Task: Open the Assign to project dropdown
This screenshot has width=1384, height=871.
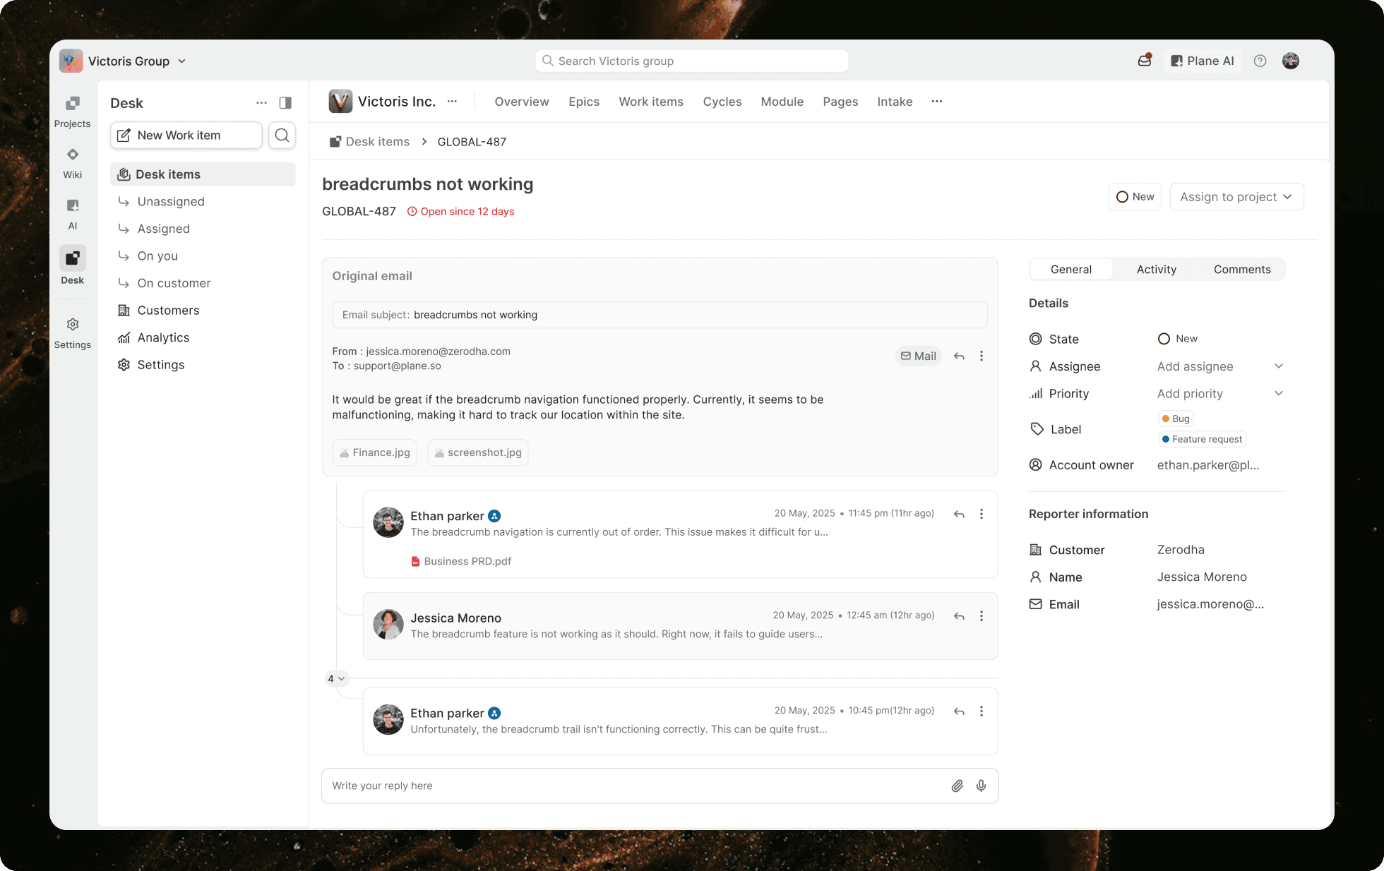Action: [1236, 197]
